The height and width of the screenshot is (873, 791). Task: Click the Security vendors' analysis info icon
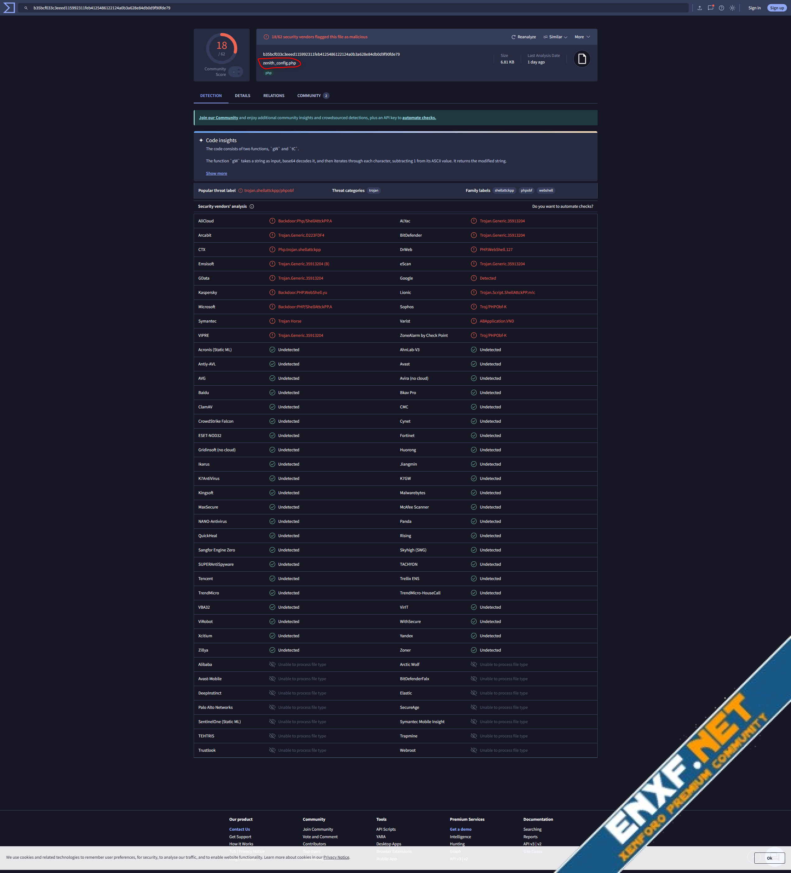(252, 207)
